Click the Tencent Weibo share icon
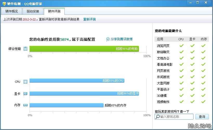 [x=108, y=39]
